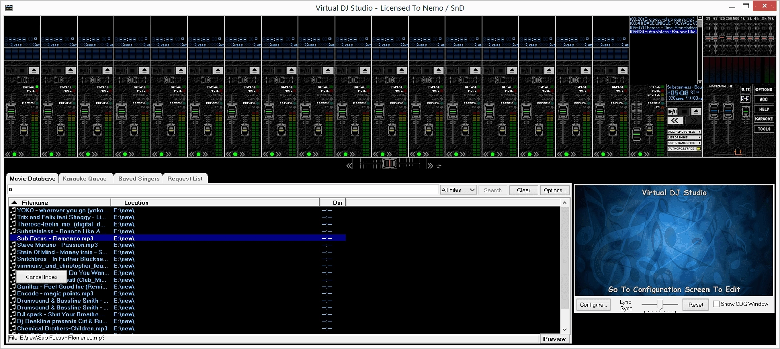Enable Show CDG Window checkbox
The height and width of the screenshot is (349, 780).
point(716,304)
